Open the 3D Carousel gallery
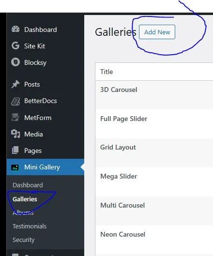The height and width of the screenshot is (256, 213). point(119,90)
